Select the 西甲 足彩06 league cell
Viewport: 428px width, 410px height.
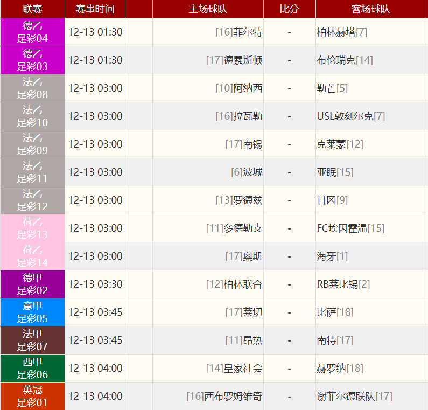click(x=32, y=368)
